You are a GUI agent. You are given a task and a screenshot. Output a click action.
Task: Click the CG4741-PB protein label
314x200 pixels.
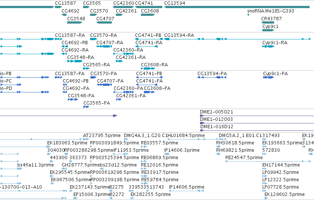tap(149, 74)
